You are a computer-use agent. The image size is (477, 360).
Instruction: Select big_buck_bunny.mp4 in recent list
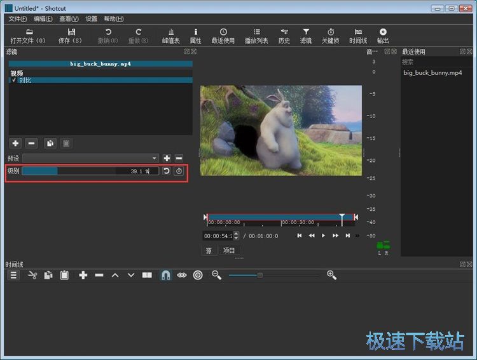click(432, 73)
